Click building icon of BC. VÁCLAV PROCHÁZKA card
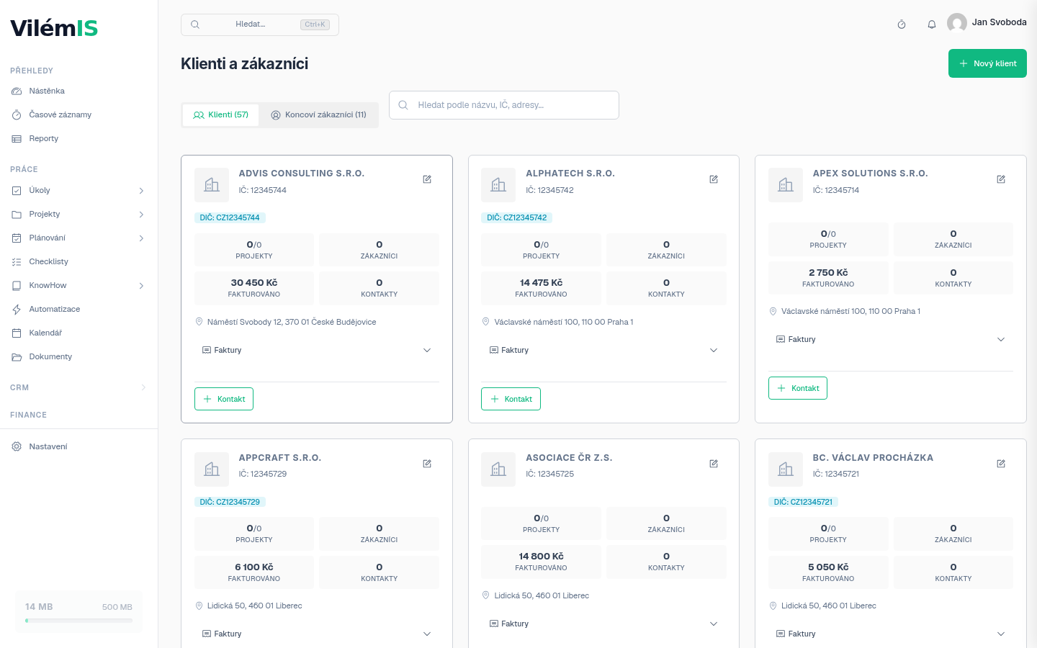The width and height of the screenshot is (1037, 648). pos(786,469)
